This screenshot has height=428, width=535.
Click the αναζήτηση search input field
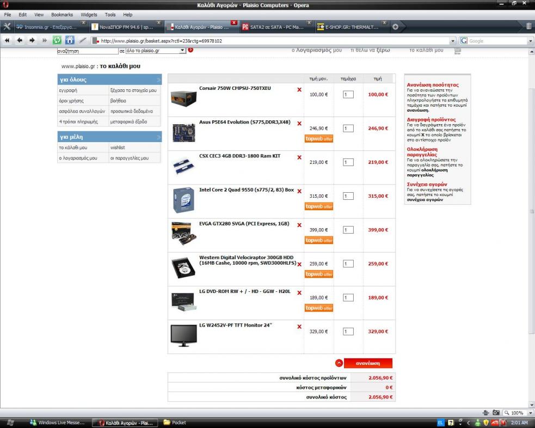(87, 51)
